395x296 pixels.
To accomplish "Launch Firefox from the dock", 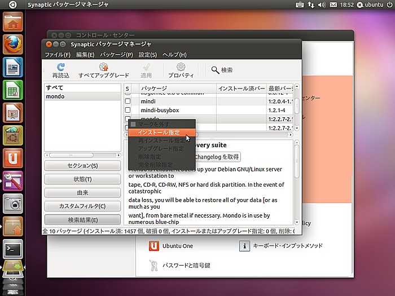I will click(13, 45).
